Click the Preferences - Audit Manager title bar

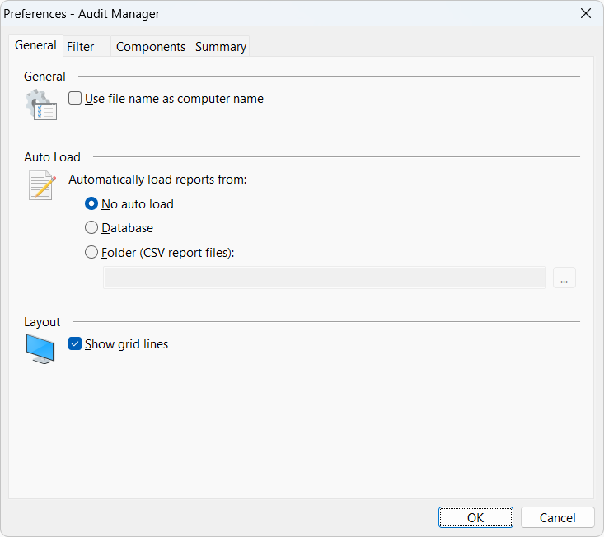point(247,14)
